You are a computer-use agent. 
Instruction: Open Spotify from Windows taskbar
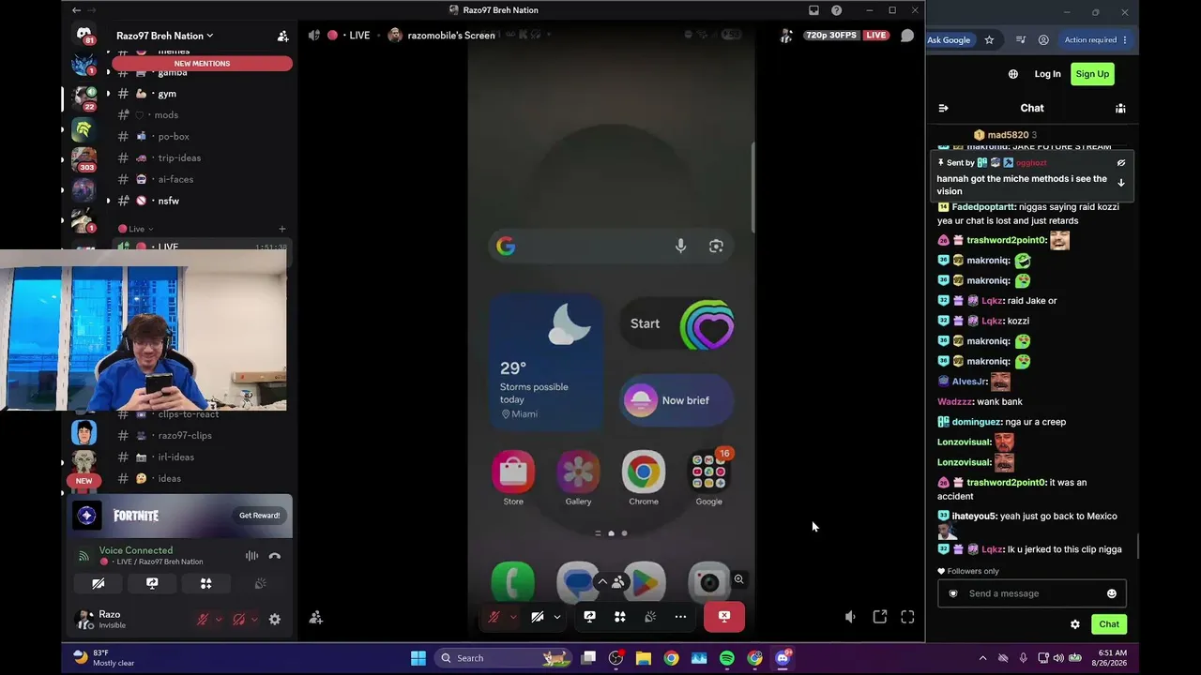(x=727, y=658)
